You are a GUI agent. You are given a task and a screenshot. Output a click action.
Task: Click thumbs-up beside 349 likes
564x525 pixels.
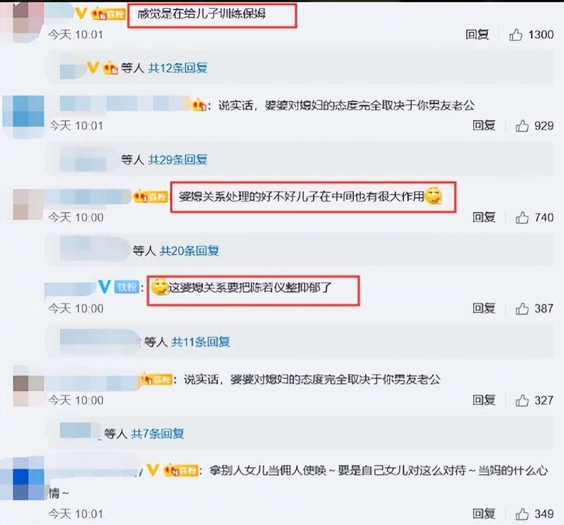[522, 514]
